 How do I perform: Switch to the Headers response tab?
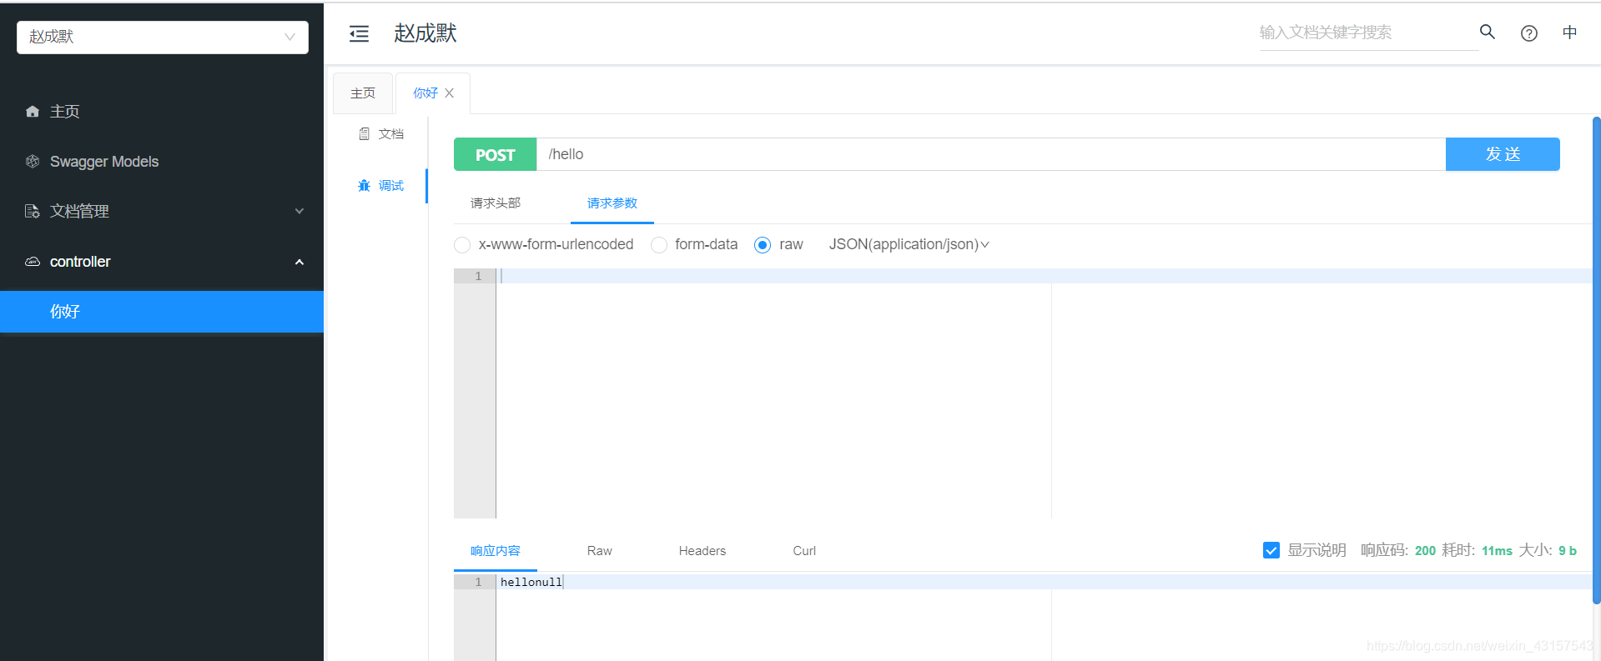click(702, 550)
